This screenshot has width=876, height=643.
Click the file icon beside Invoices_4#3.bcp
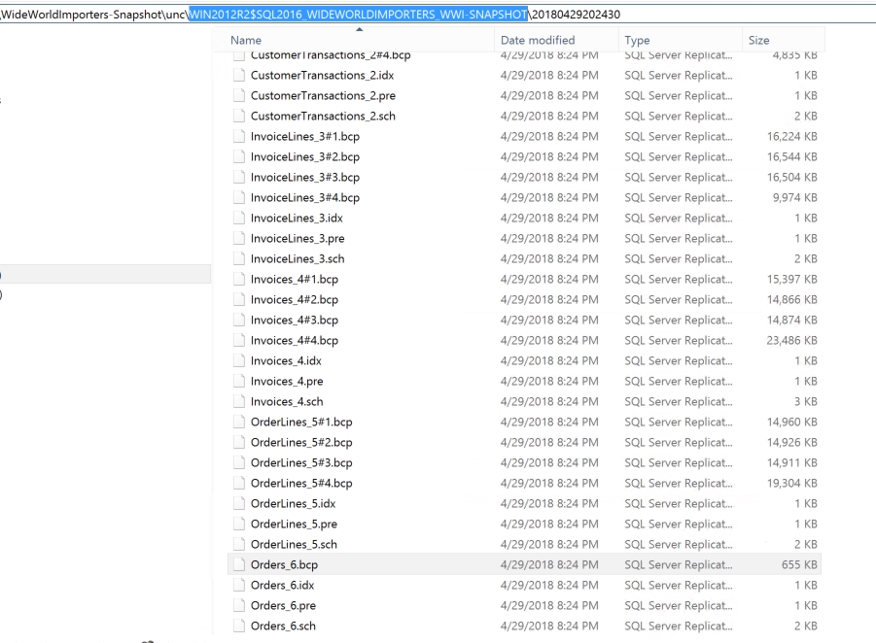pyautogui.click(x=239, y=320)
